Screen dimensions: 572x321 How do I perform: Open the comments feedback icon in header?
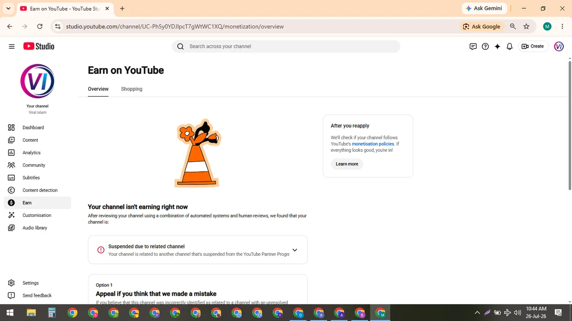tap(473, 46)
